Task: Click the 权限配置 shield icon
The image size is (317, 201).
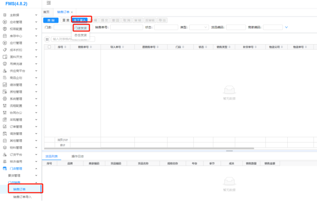Action: tap(5, 29)
